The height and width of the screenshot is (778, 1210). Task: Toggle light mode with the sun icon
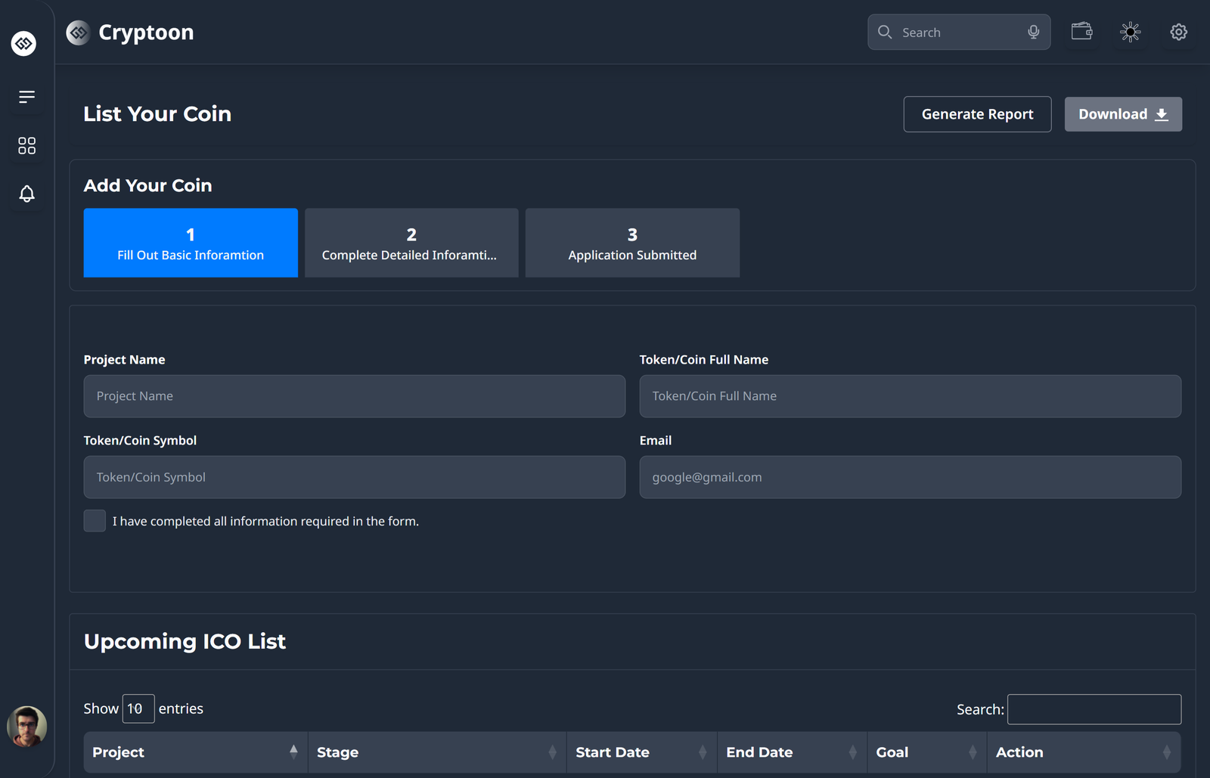[x=1130, y=32]
